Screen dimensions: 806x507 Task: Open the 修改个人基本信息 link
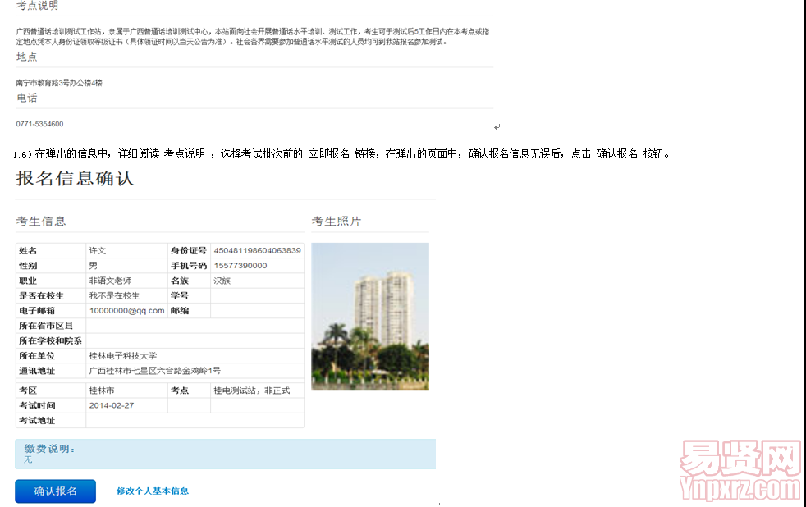(153, 491)
